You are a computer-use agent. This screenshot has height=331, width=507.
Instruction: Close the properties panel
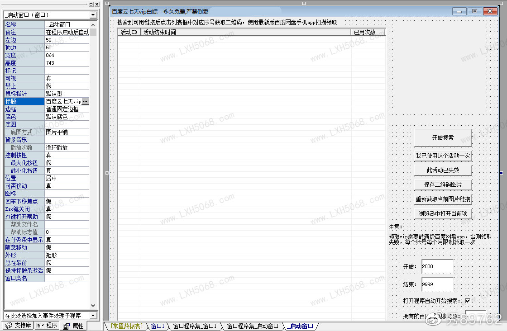(x=97, y=4)
